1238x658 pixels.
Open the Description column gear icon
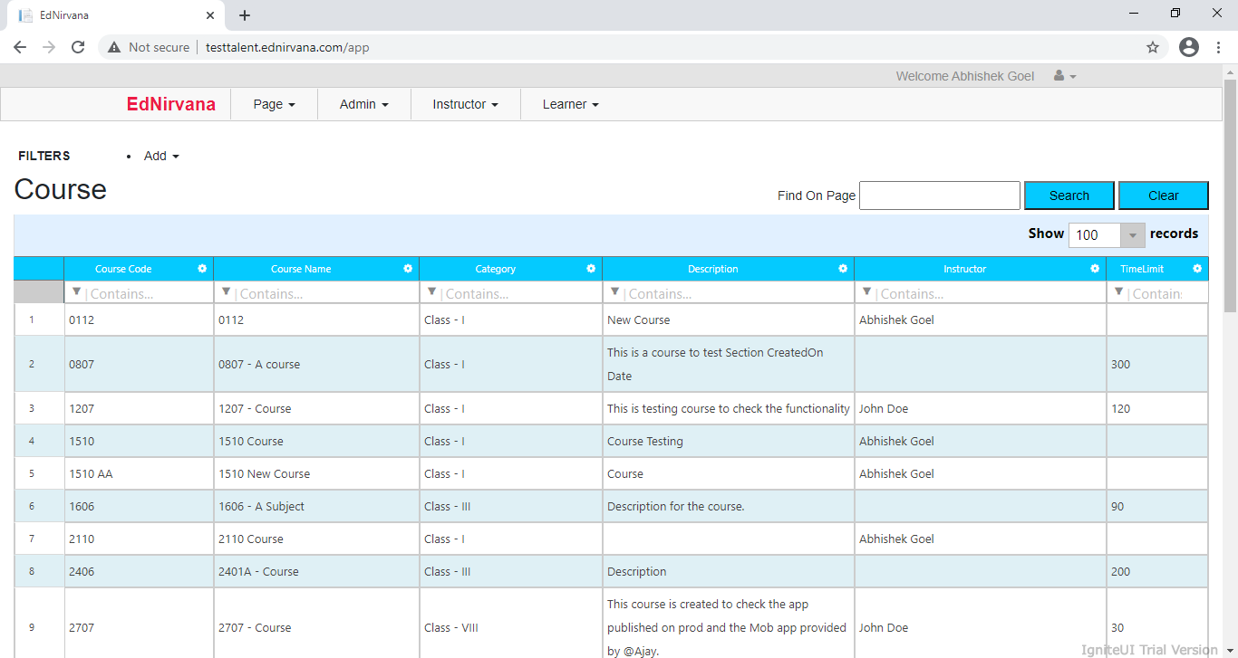843,269
